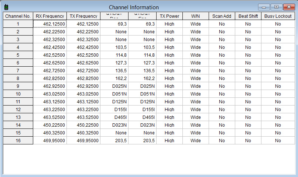The height and width of the screenshot is (177, 298).
Task: Select RX Frequency 462,12500 for channel 1
Action: pos(50,24)
